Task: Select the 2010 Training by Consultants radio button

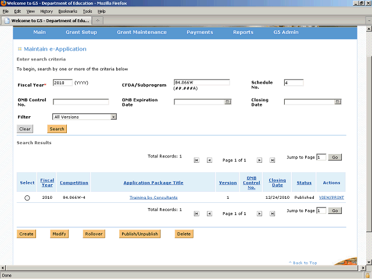Action: pos(27,198)
